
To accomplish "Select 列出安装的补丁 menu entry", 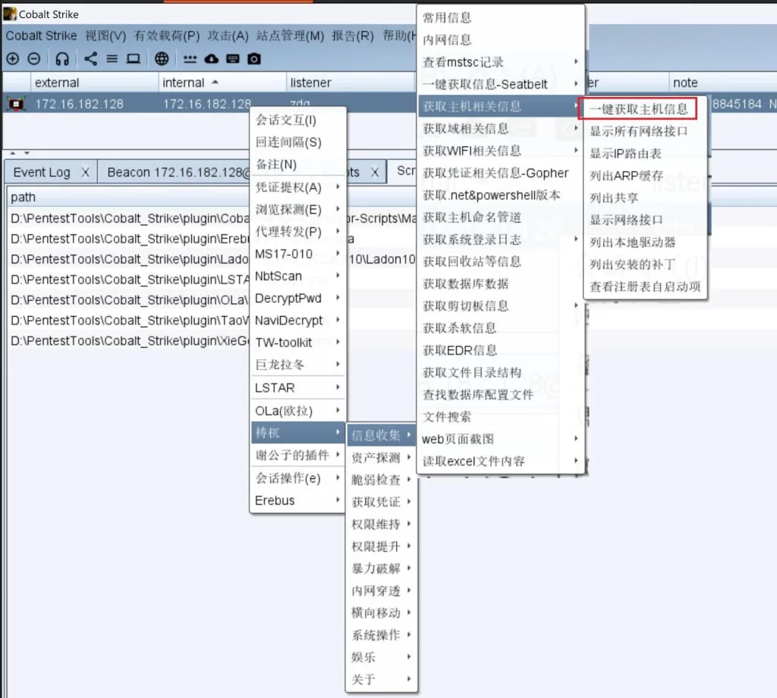I will [646, 264].
